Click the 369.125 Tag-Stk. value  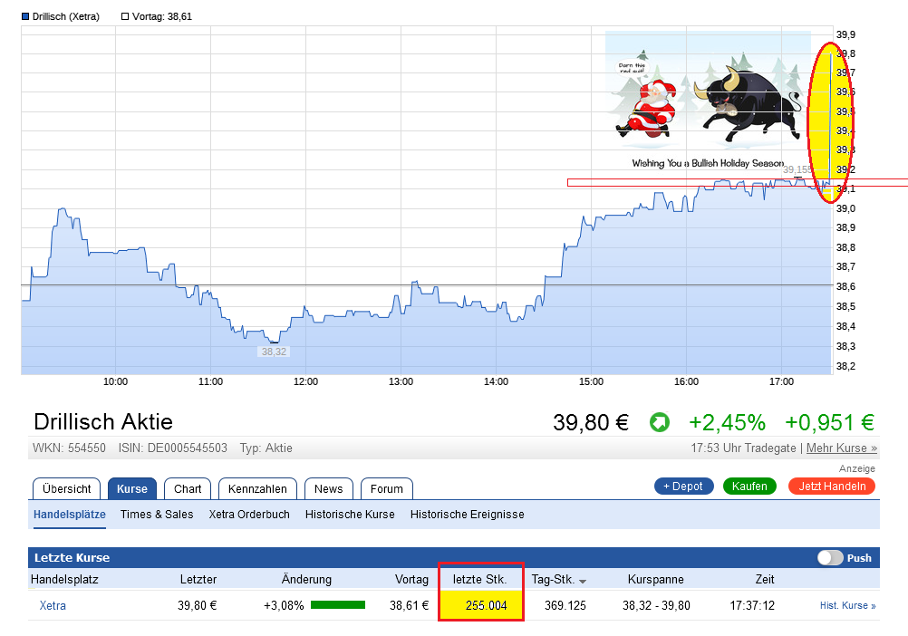pyautogui.click(x=565, y=606)
